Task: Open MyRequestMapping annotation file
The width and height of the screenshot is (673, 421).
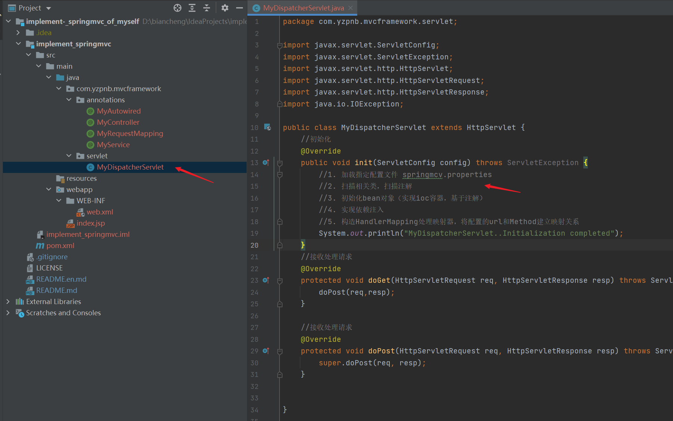Action: click(x=130, y=133)
